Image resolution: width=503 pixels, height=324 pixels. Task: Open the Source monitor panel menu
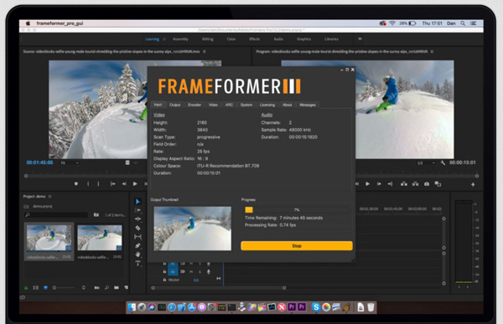[x=205, y=52]
